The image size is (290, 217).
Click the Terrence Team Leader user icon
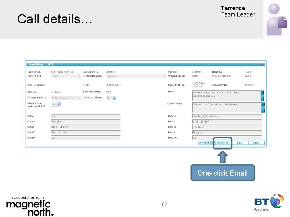click(277, 19)
